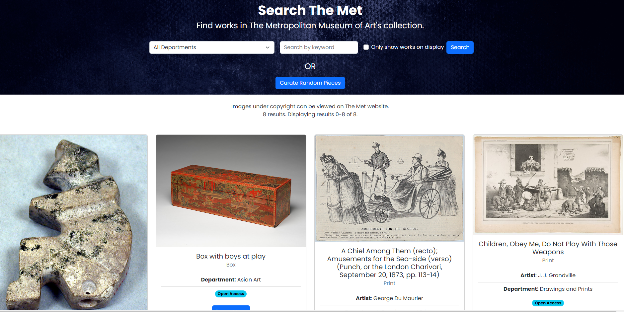Screen dimensions: 624x312
Task: Open the All Departments dropdown
Action: [211, 47]
